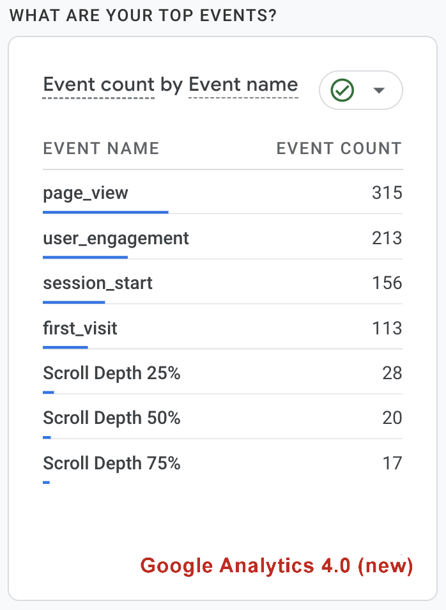Click the page_view blue bar

pyautogui.click(x=105, y=212)
